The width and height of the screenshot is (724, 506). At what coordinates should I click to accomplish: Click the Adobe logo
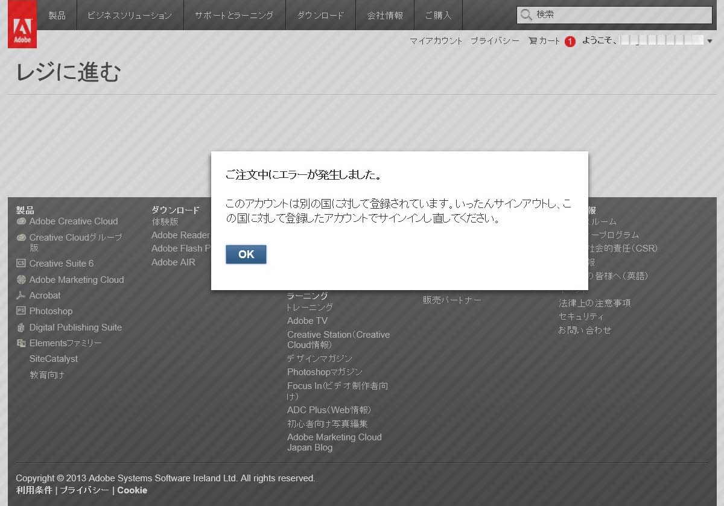[22, 24]
